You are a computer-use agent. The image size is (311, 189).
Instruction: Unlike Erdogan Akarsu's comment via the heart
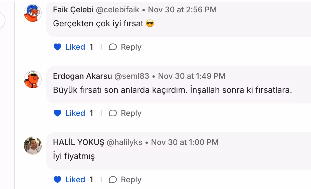point(57,113)
